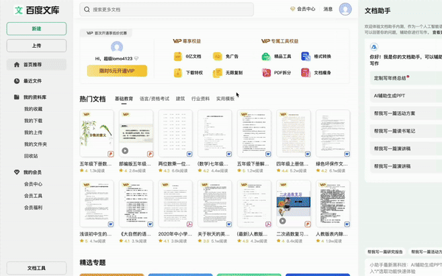
Task: Click the 首页推荐 home icon
Action: tap(17, 65)
